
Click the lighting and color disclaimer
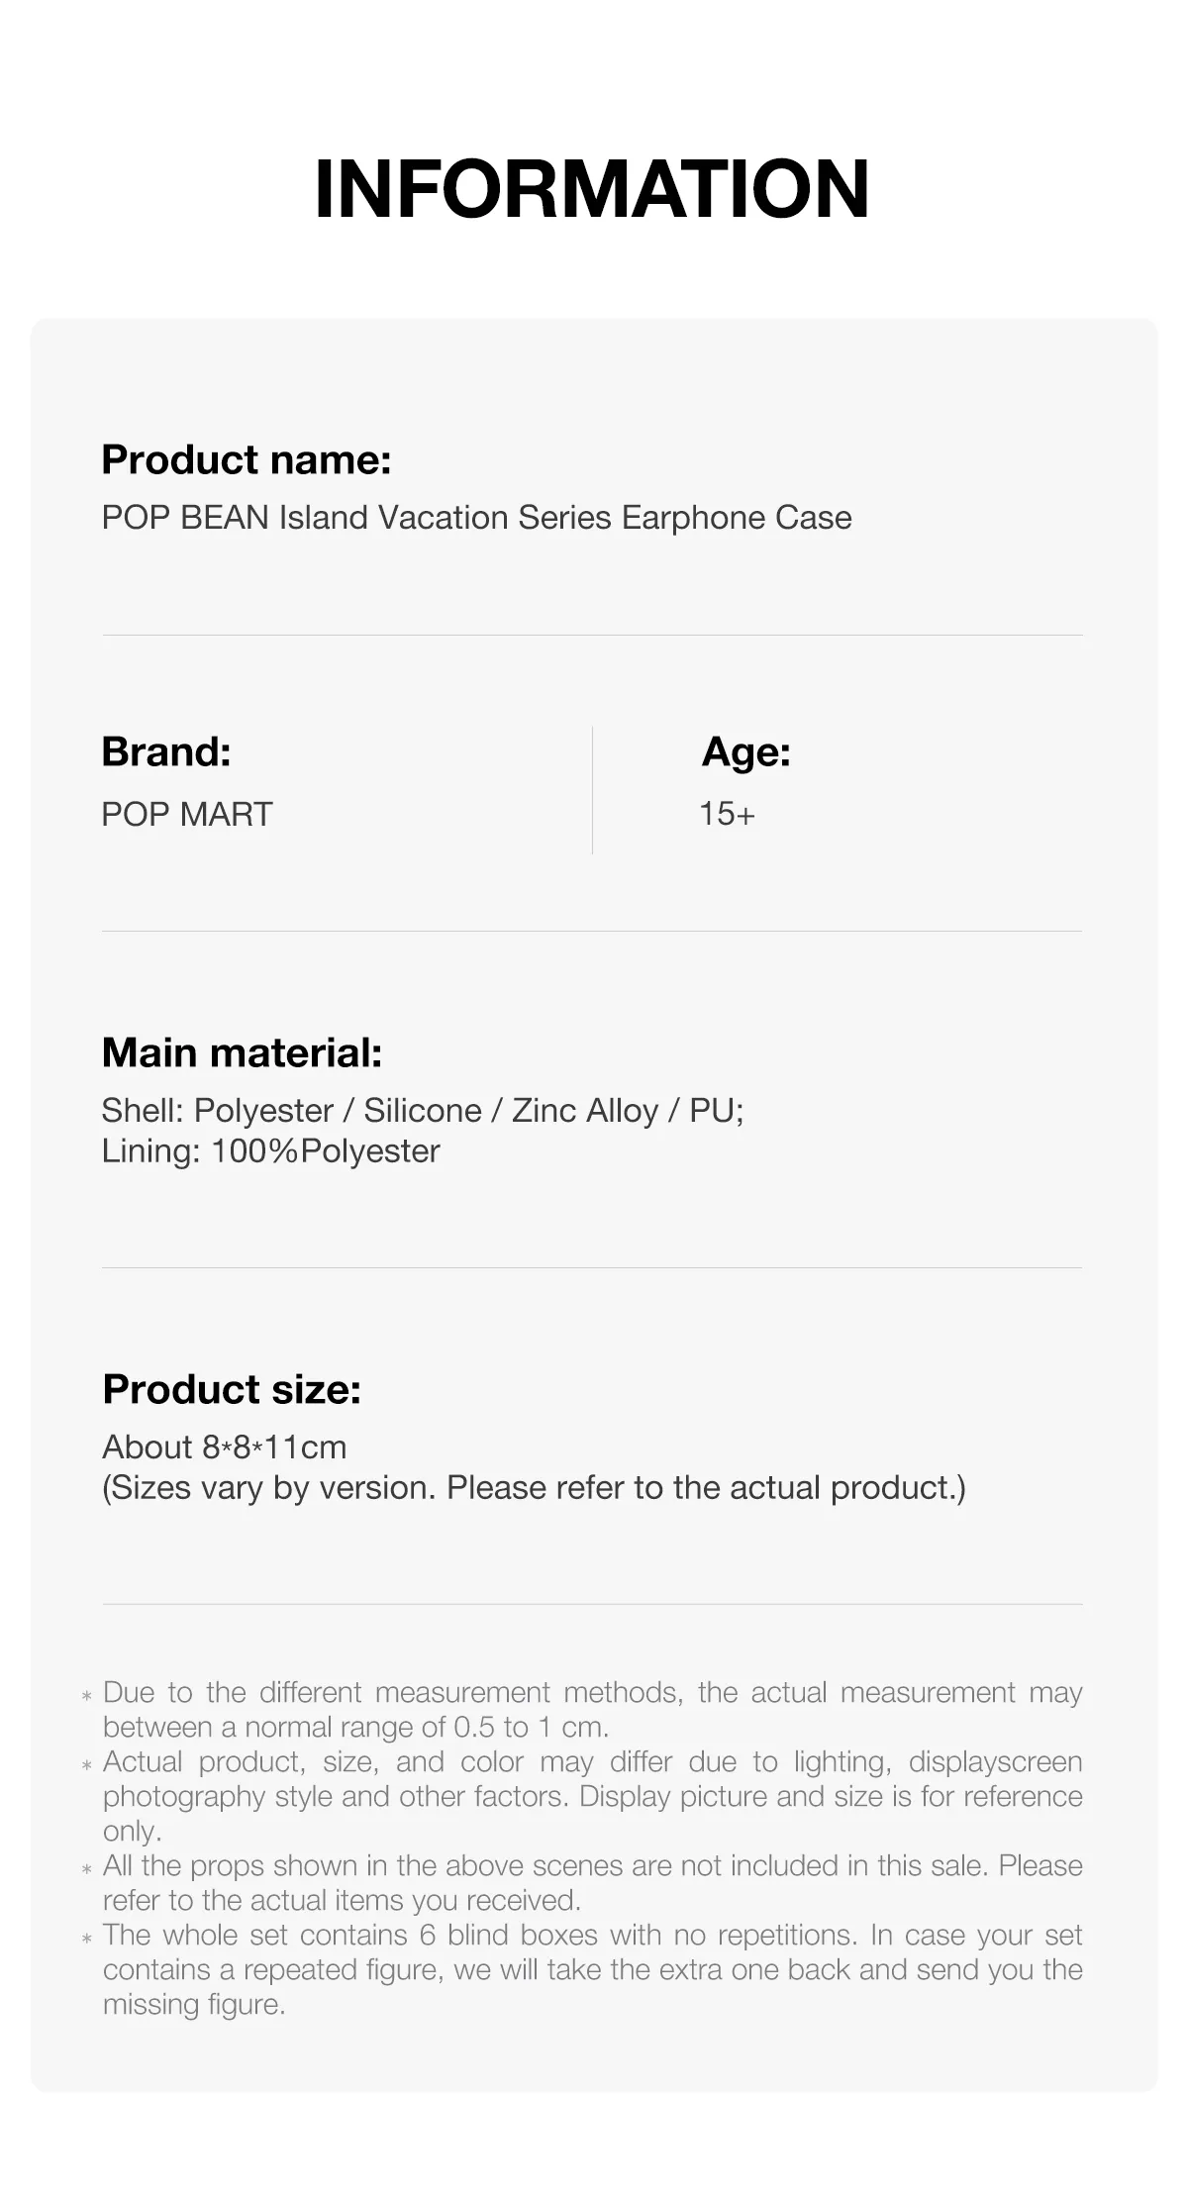coord(593,1796)
